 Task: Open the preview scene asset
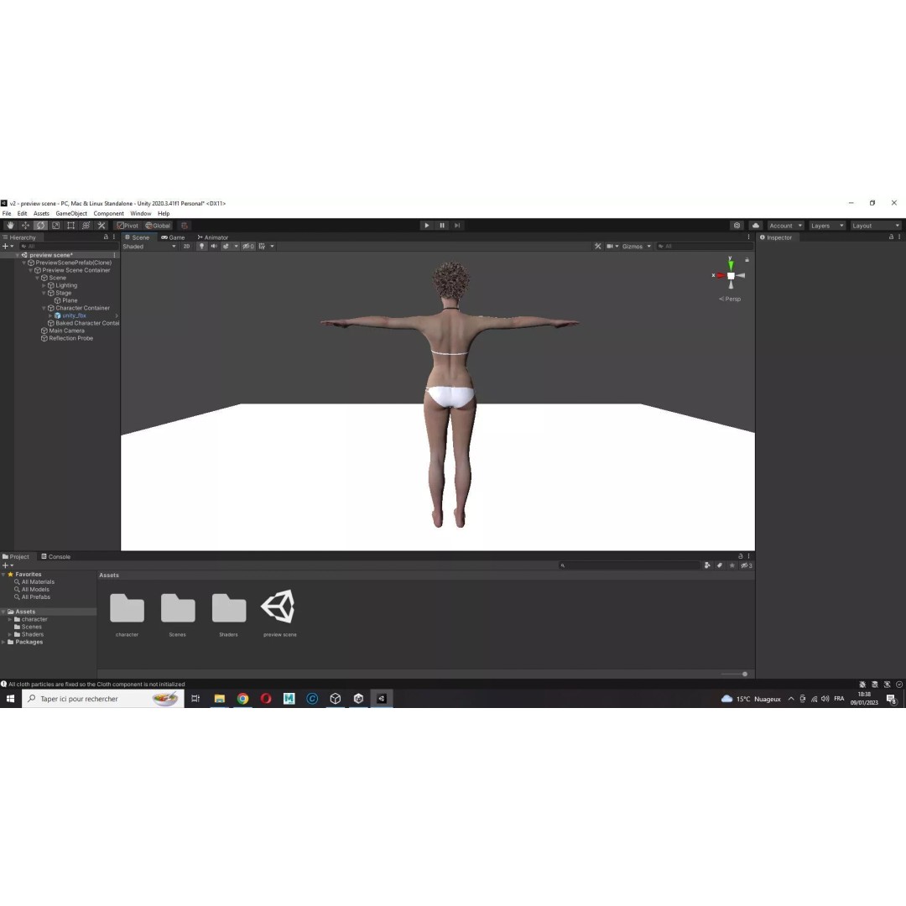coord(279,612)
